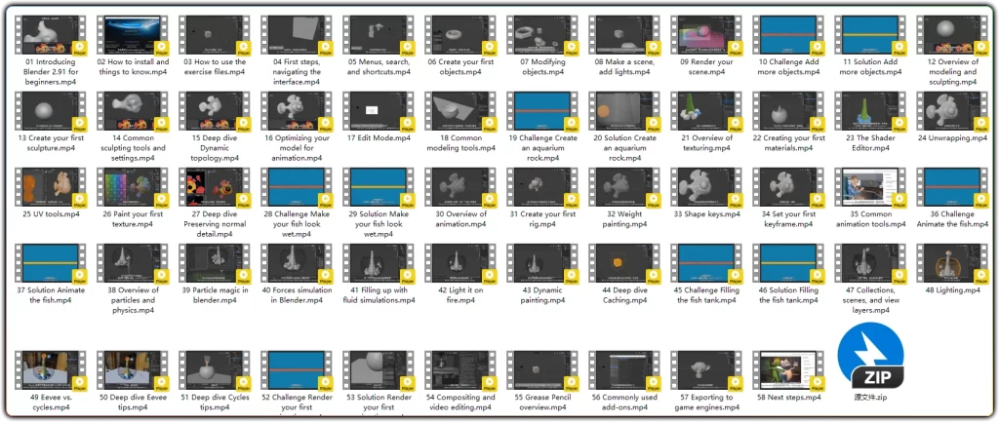Click the 07 Modifying objects video icon

[x=542, y=35]
